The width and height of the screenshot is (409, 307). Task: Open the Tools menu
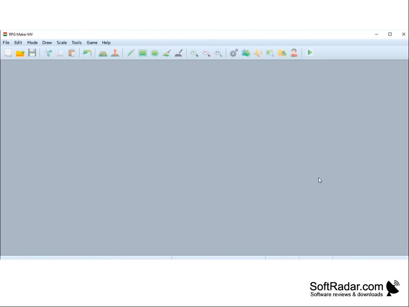(77, 43)
